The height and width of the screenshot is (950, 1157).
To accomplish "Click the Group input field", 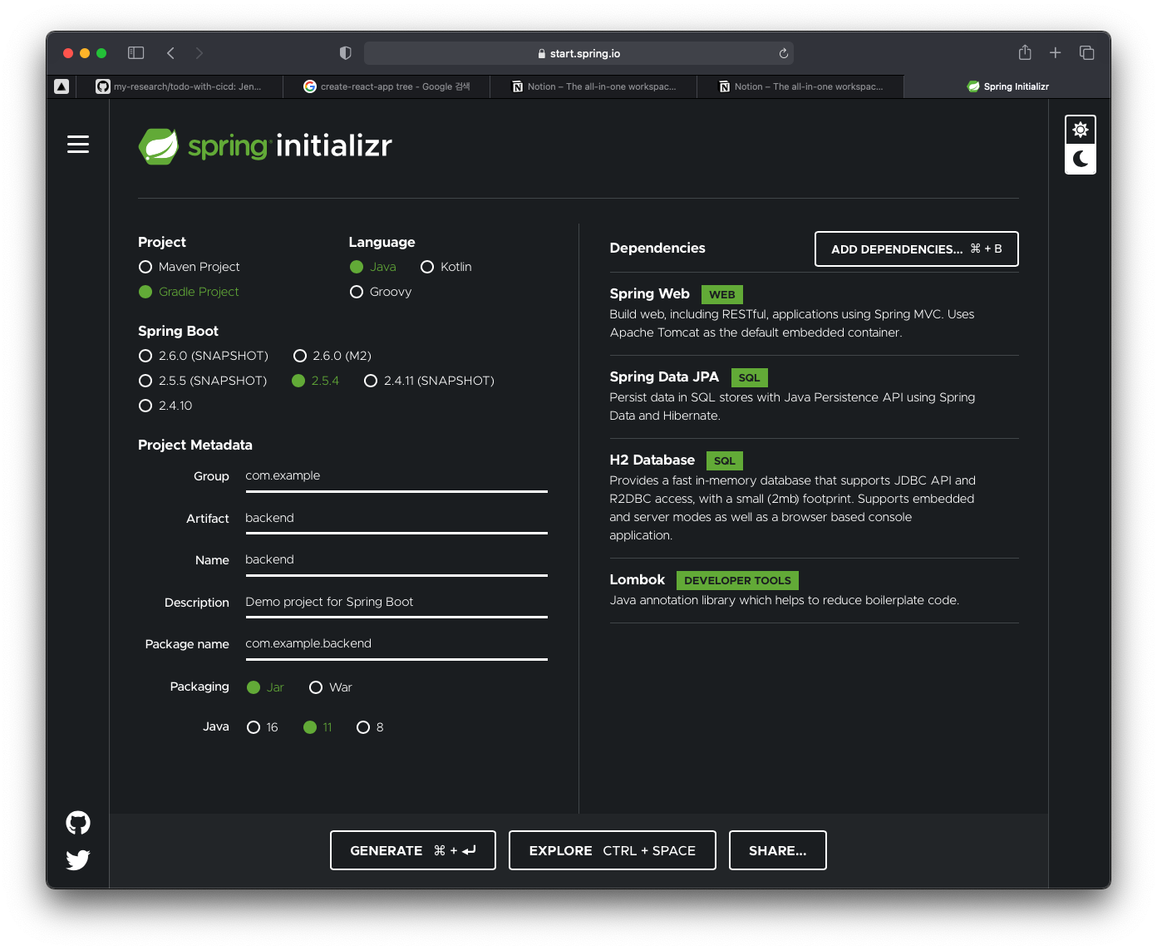I will click(x=396, y=476).
